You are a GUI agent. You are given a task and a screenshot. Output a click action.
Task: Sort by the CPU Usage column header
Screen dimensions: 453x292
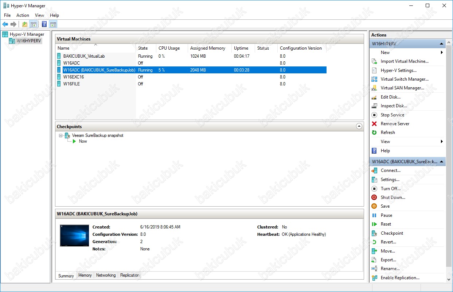coord(172,48)
